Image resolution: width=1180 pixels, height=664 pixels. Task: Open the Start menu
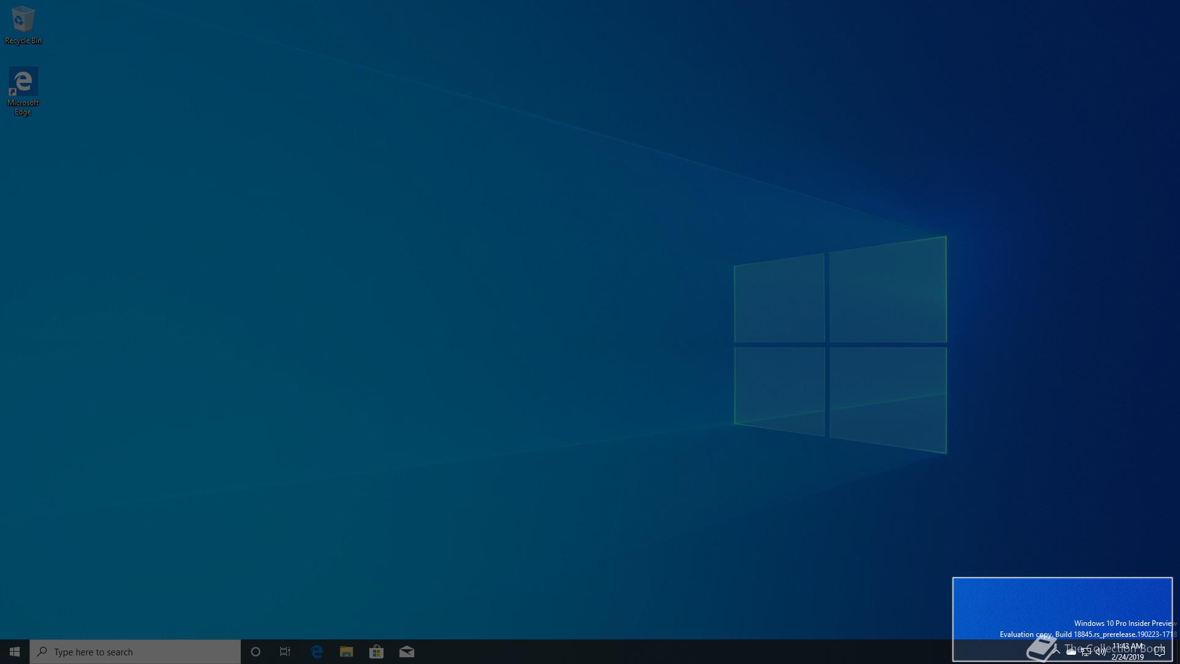[x=15, y=652]
